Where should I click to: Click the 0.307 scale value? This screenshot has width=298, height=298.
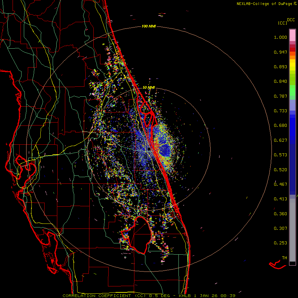280,228
